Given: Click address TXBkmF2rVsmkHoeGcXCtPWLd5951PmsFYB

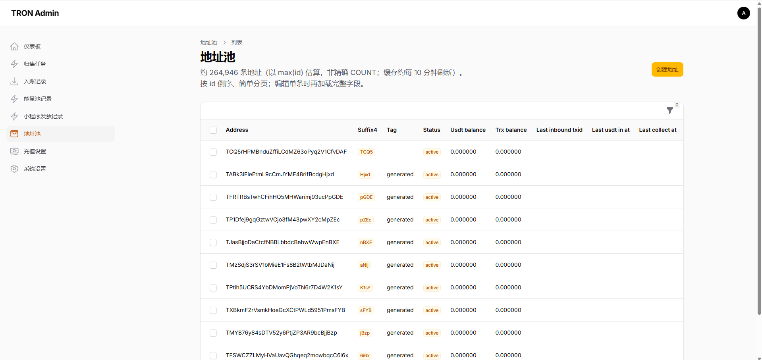Looking at the screenshot, I should coord(286,310).
